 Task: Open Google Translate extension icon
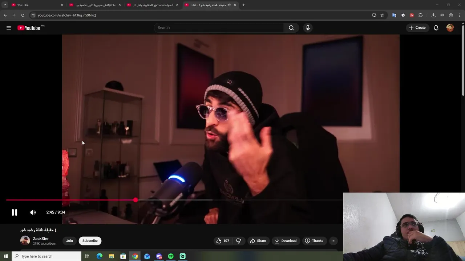click(x=394, y=15)
